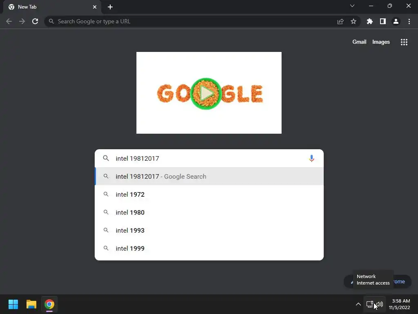Go forward using the forward arrow
Image resolution: width=418 pixels, height=314 pixels.
click(x=22, y=21)
